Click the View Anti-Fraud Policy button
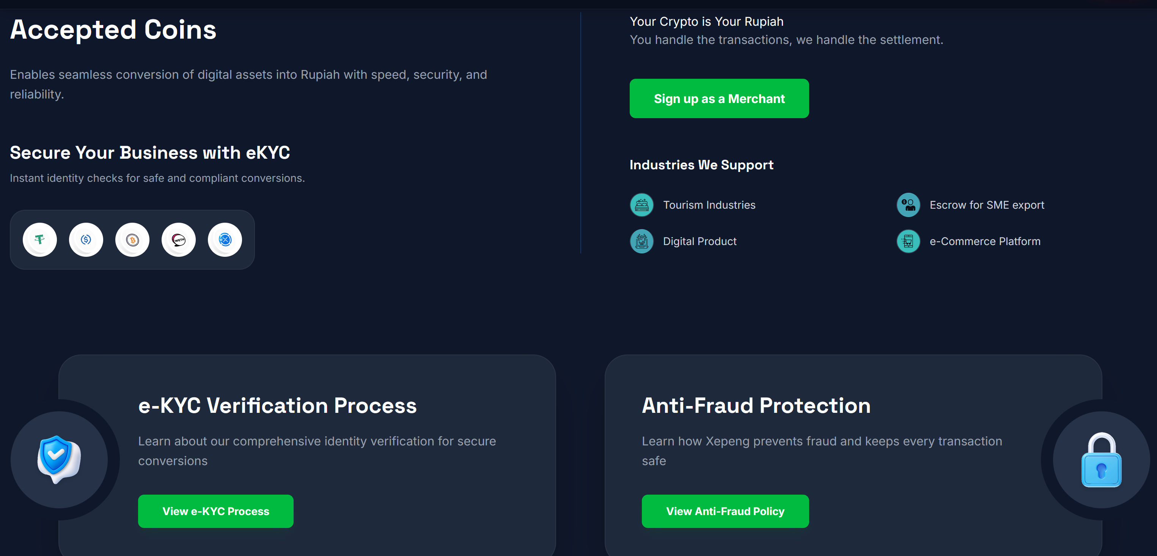Viewport: 1157px width, 556px height. pyautogui.click(x=725, y=511)
